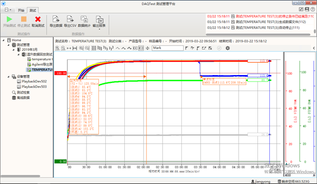
Task: Click the export data icon
Action: pos(56,19)
